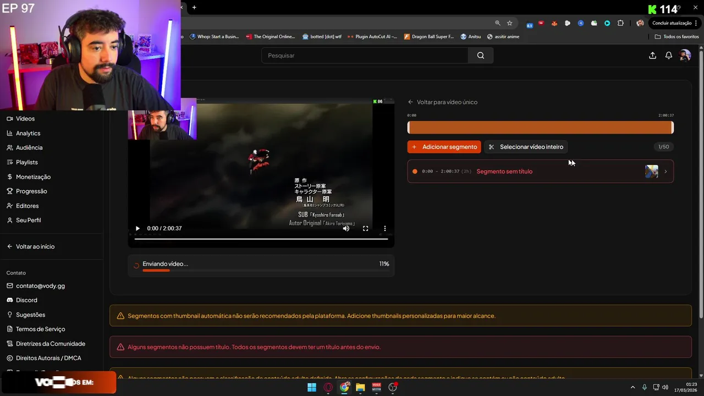Viewport: 704px width, 396px height.
Task: Open video player more options menu
Action: [385, 228]
